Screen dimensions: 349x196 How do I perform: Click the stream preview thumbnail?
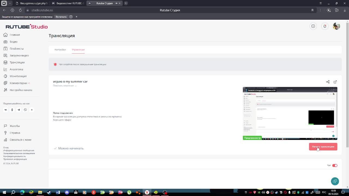290,114
